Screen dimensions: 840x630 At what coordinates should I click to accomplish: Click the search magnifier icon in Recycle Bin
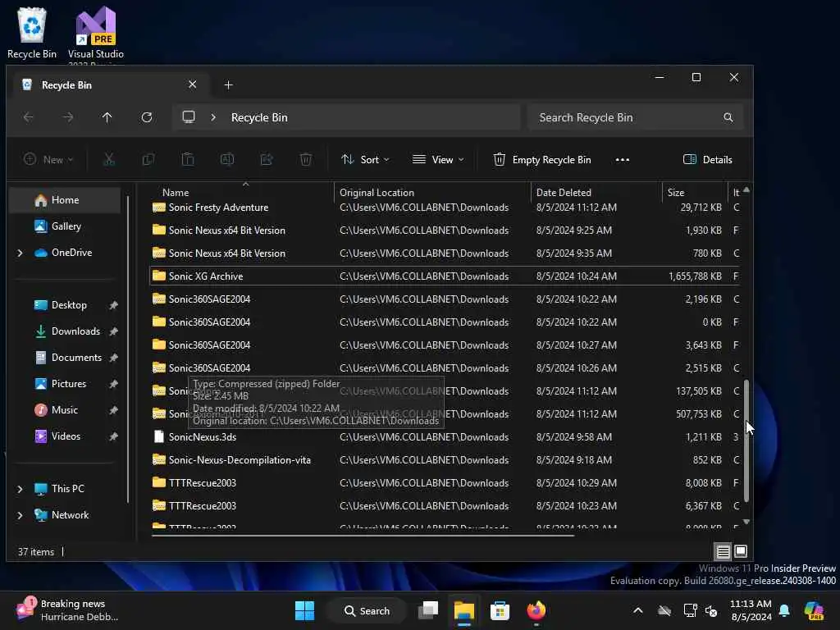click(728, 117)
